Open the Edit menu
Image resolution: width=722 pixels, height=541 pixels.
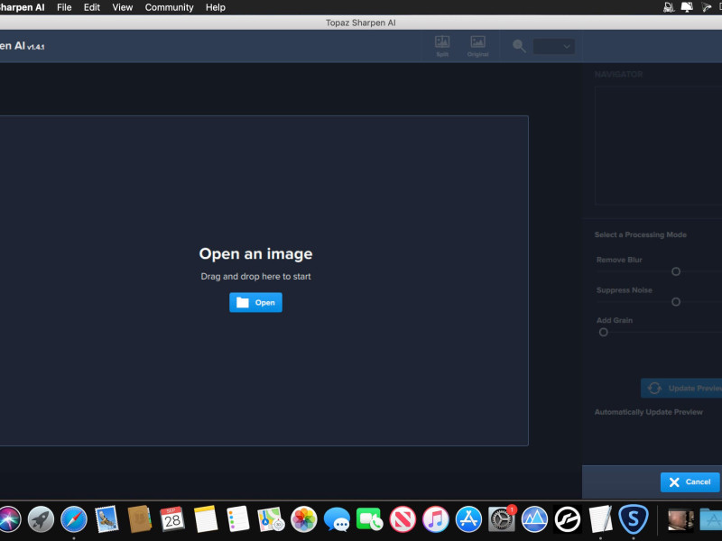[92, 7]
